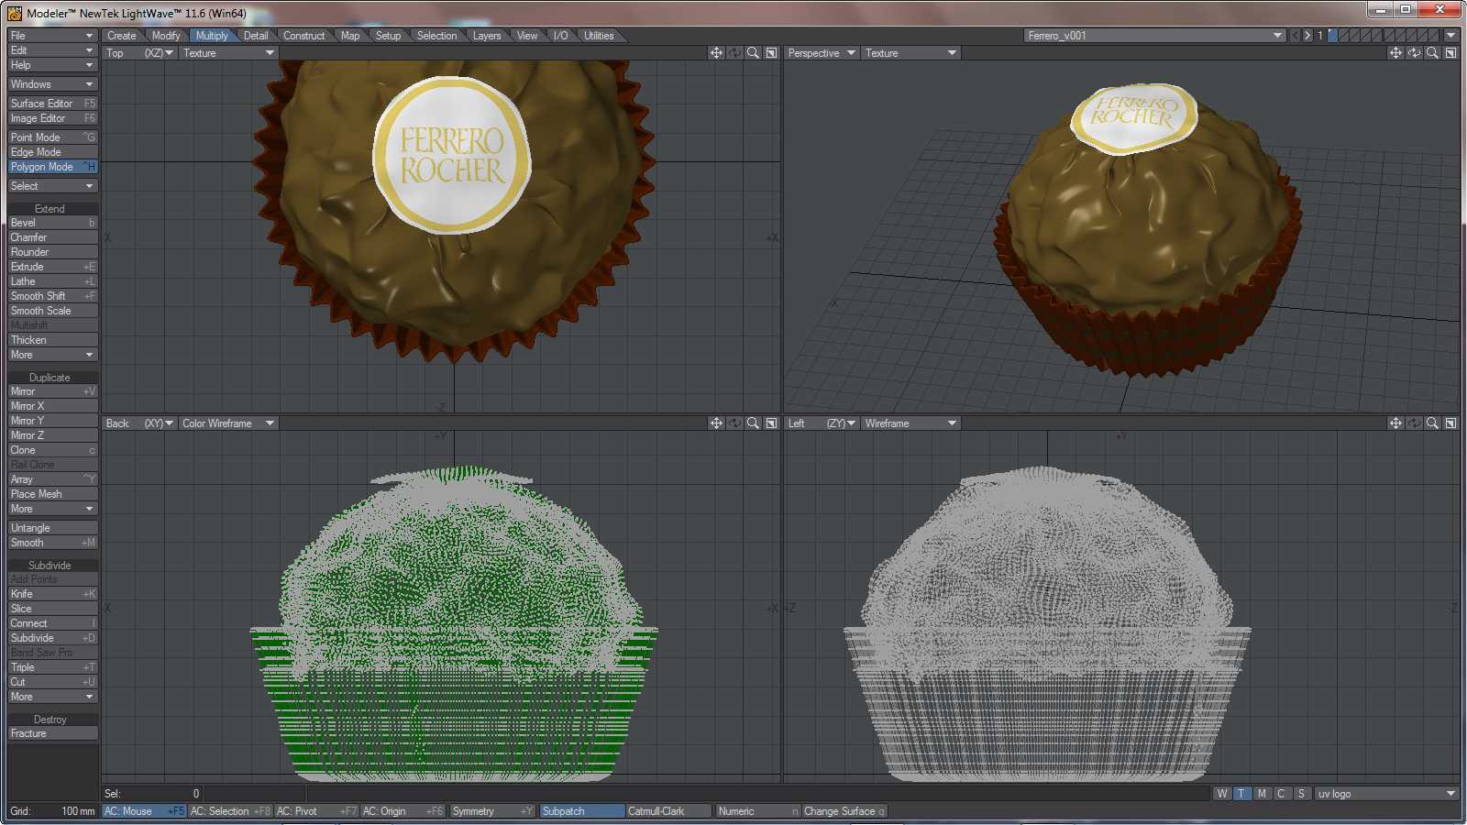
Task: Toggle foreground layer 1 slot
Action: coord(1331,36)
